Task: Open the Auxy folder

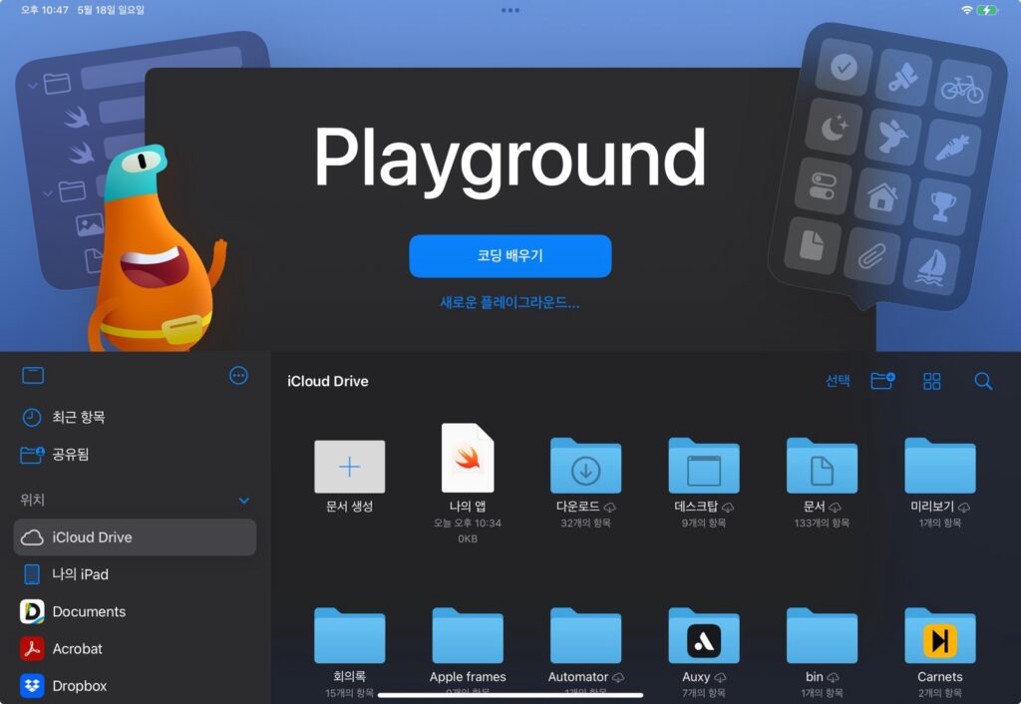Action: point(703,635)
